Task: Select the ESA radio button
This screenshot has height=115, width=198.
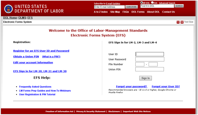Action: tap(152, 2)
